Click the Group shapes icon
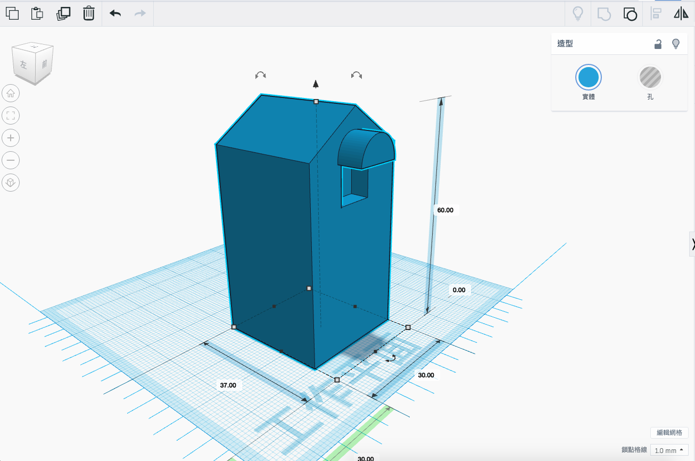 point(603,13)
